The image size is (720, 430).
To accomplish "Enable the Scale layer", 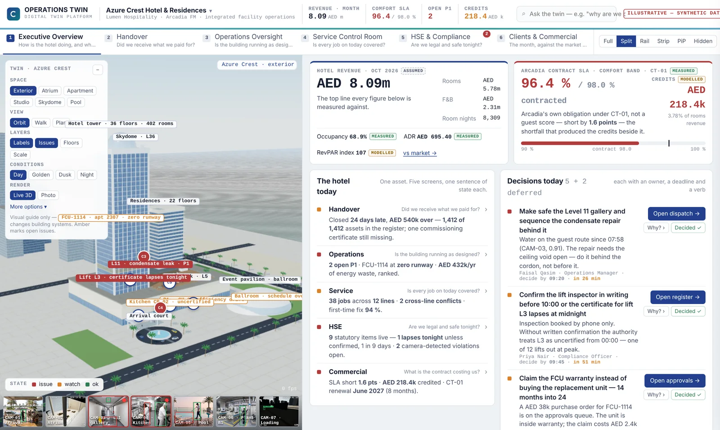I will [20, 155].
